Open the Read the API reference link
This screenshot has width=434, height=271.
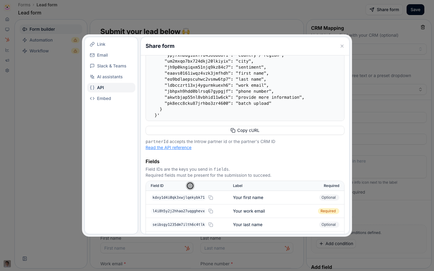[x=168, y=148]
